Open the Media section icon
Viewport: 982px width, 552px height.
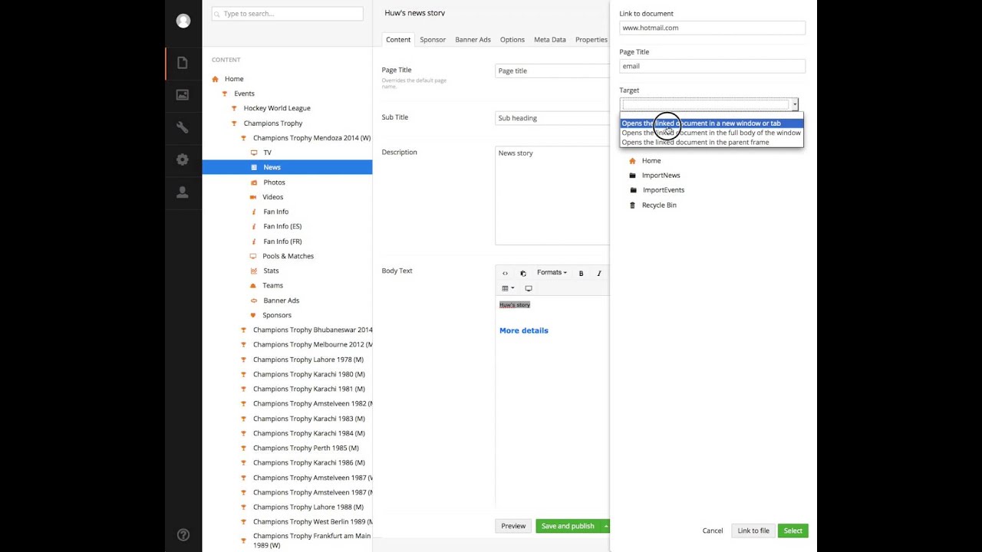pos(183,95)
